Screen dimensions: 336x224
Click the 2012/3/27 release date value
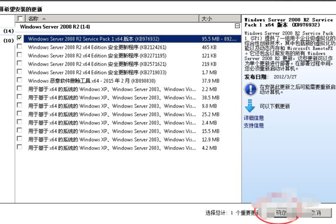tap(285, 77)
